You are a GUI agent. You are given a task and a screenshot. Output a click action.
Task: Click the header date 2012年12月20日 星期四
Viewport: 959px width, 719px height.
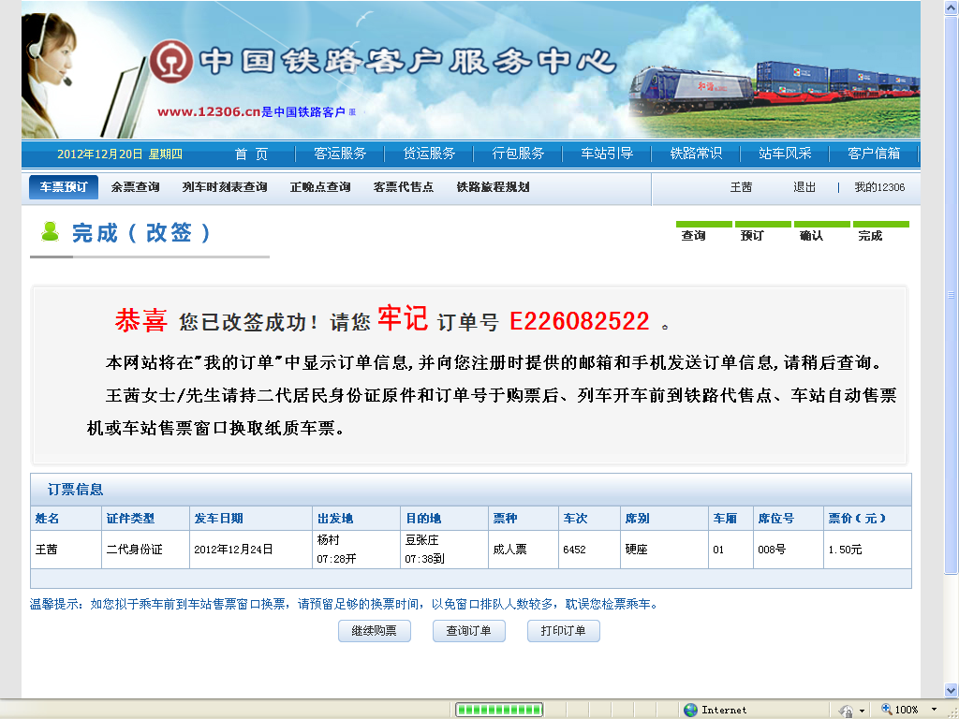pyautogui.click(x=120, y=154)
